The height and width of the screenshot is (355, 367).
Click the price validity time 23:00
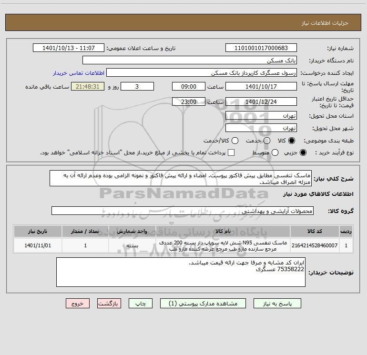pyautogui.click(x=189, y=101)
